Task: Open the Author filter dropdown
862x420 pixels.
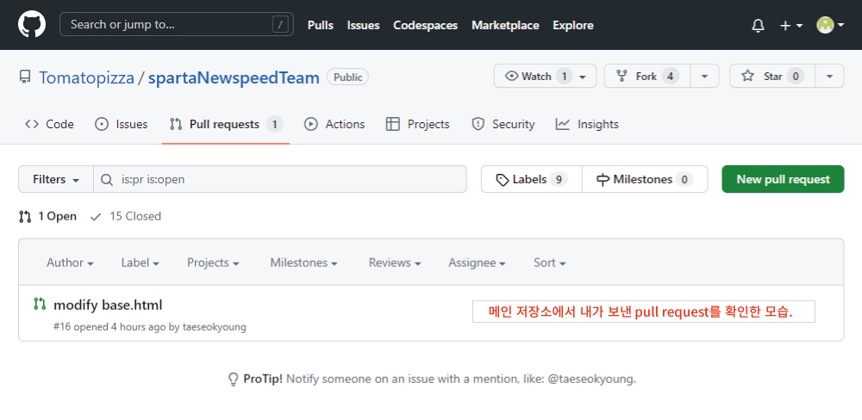Action: coord(70,263)
